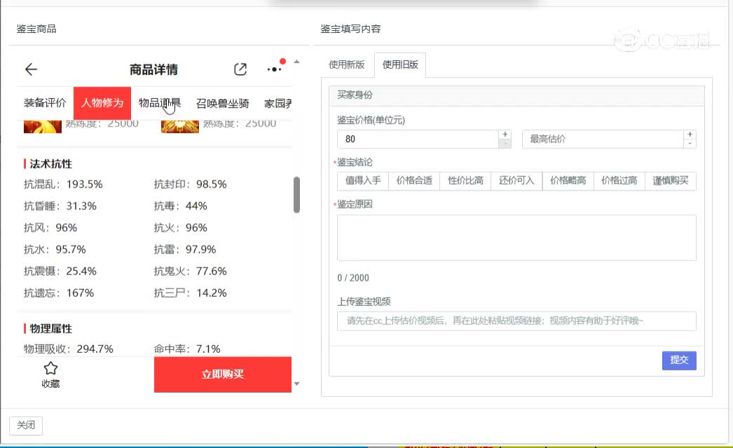
Task: Switch to the 使用新版 tab
Action: point(347,65)
